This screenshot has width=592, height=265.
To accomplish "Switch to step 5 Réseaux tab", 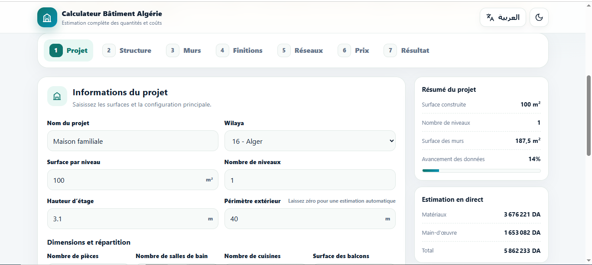I will pos(300,50).
